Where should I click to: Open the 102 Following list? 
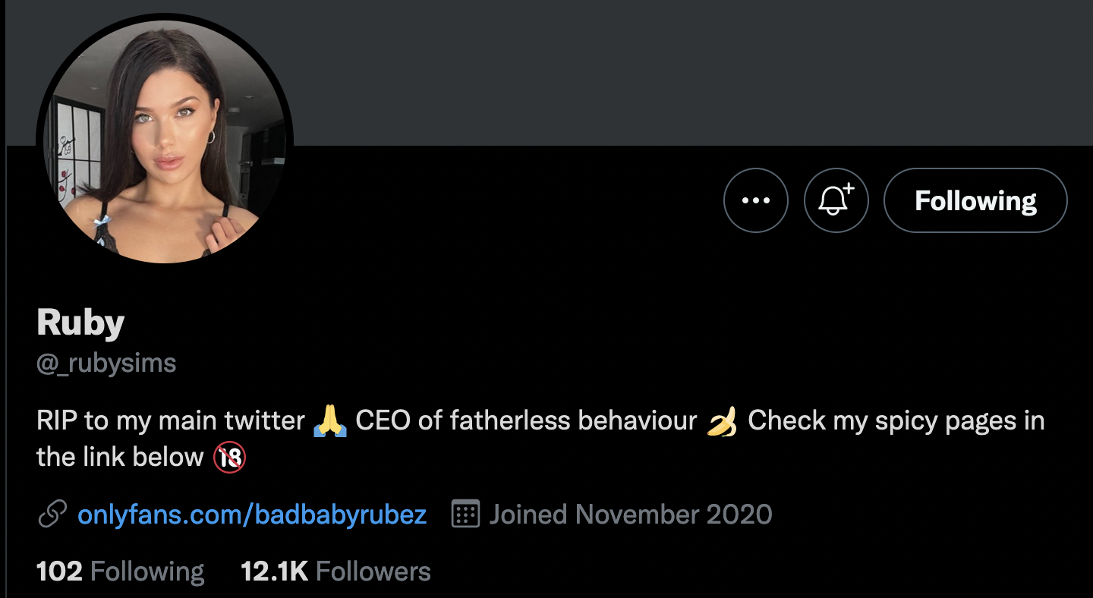pyautogui.click(x=120, y=571)
